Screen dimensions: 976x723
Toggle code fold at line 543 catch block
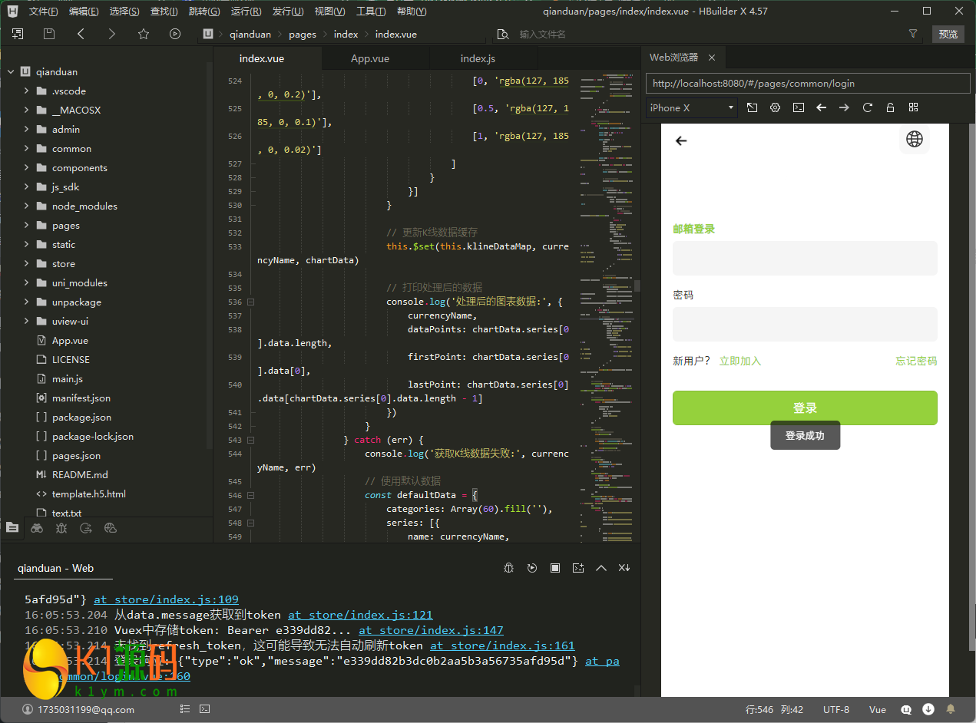(x=250, y=440)
